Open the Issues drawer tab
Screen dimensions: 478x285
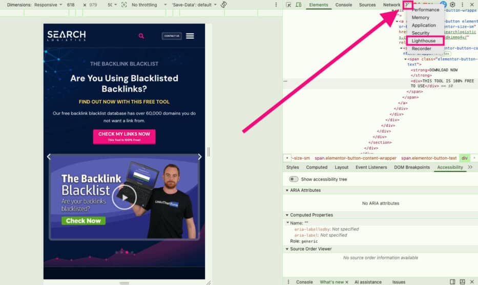point(399,282)
